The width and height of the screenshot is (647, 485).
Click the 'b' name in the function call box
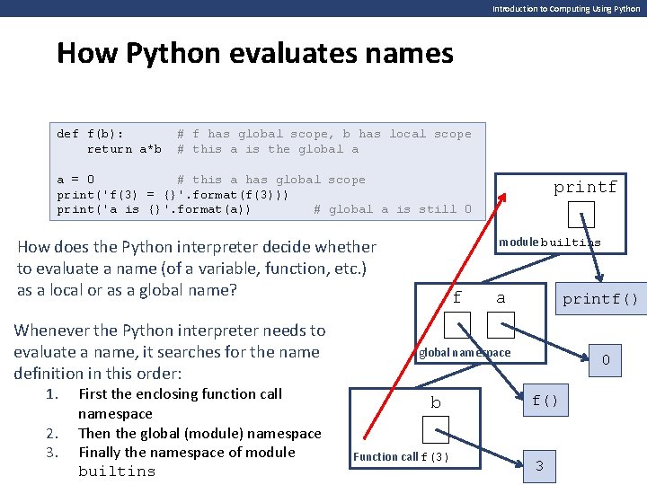click(x=436, y=402)
